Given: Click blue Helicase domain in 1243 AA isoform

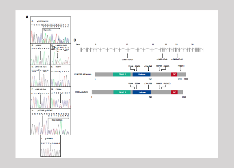Looking at the screenshot, I should [x=141, y=92].
